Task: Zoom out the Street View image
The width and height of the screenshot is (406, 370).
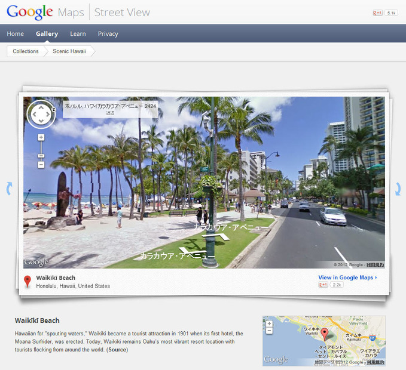Action: pyautogui.click(x=41, y=165)
